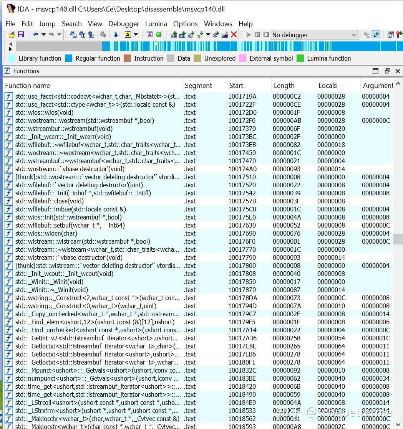Image resolution: width=403 pixels, height=429 pixels.
Task: Click the create code toolbar icon
Action: [174, 35]
